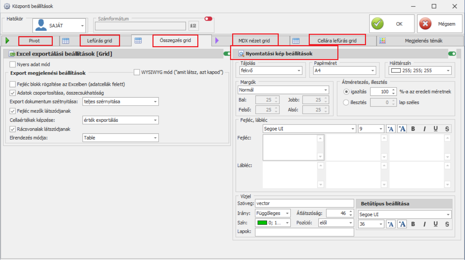Select the 'illesztés' radio button
The width and height of the screenshot is (465, 260).
point(346,102)
